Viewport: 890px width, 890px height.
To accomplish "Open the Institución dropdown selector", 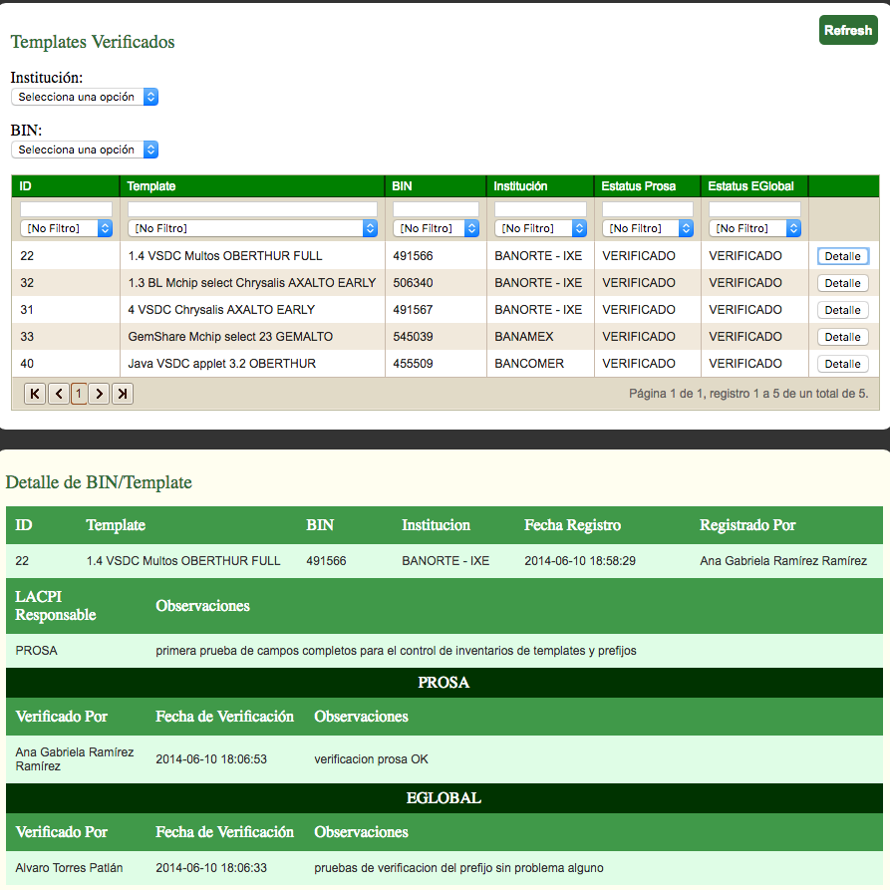I will click(85, 97).
